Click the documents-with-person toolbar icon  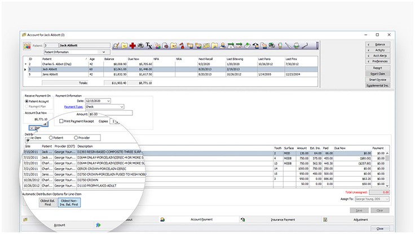click(264, 46)
